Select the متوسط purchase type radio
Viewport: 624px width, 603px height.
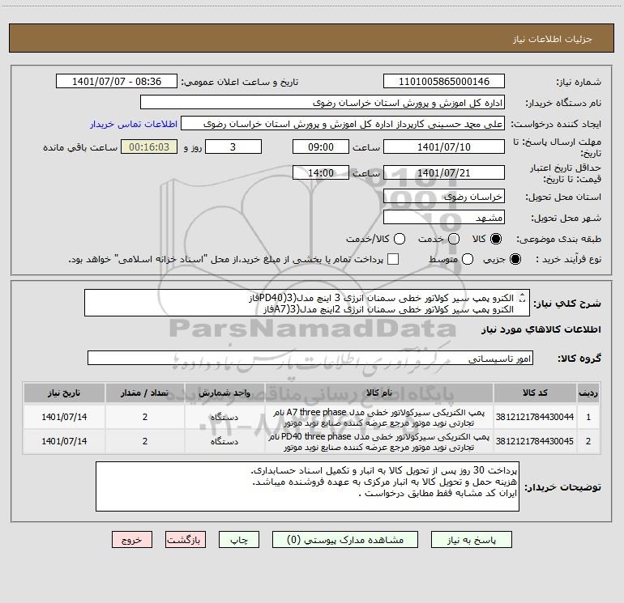click(468, 260)
